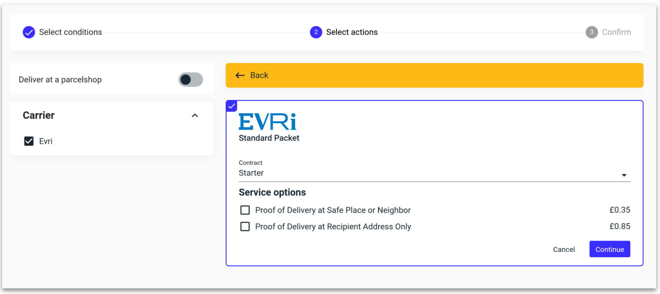Click the Select conditions completed step checkmark
This screenshot has width=660, height=294.
tap(29, 32)
